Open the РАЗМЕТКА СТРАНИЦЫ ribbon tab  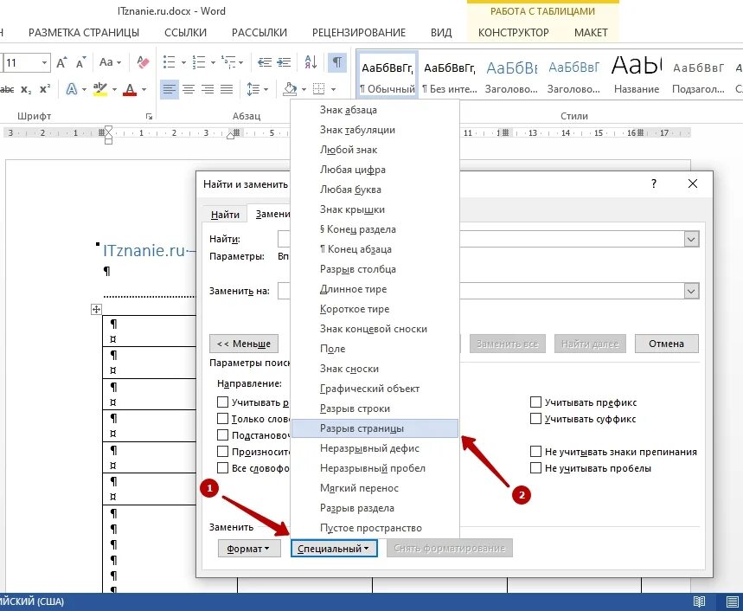84,33
